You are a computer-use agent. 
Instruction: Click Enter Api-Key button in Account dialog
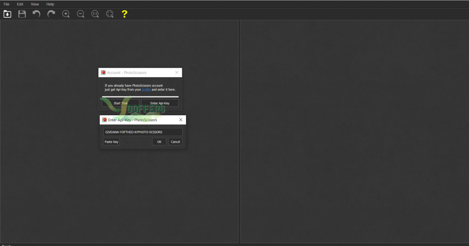[x=160, y=103]
